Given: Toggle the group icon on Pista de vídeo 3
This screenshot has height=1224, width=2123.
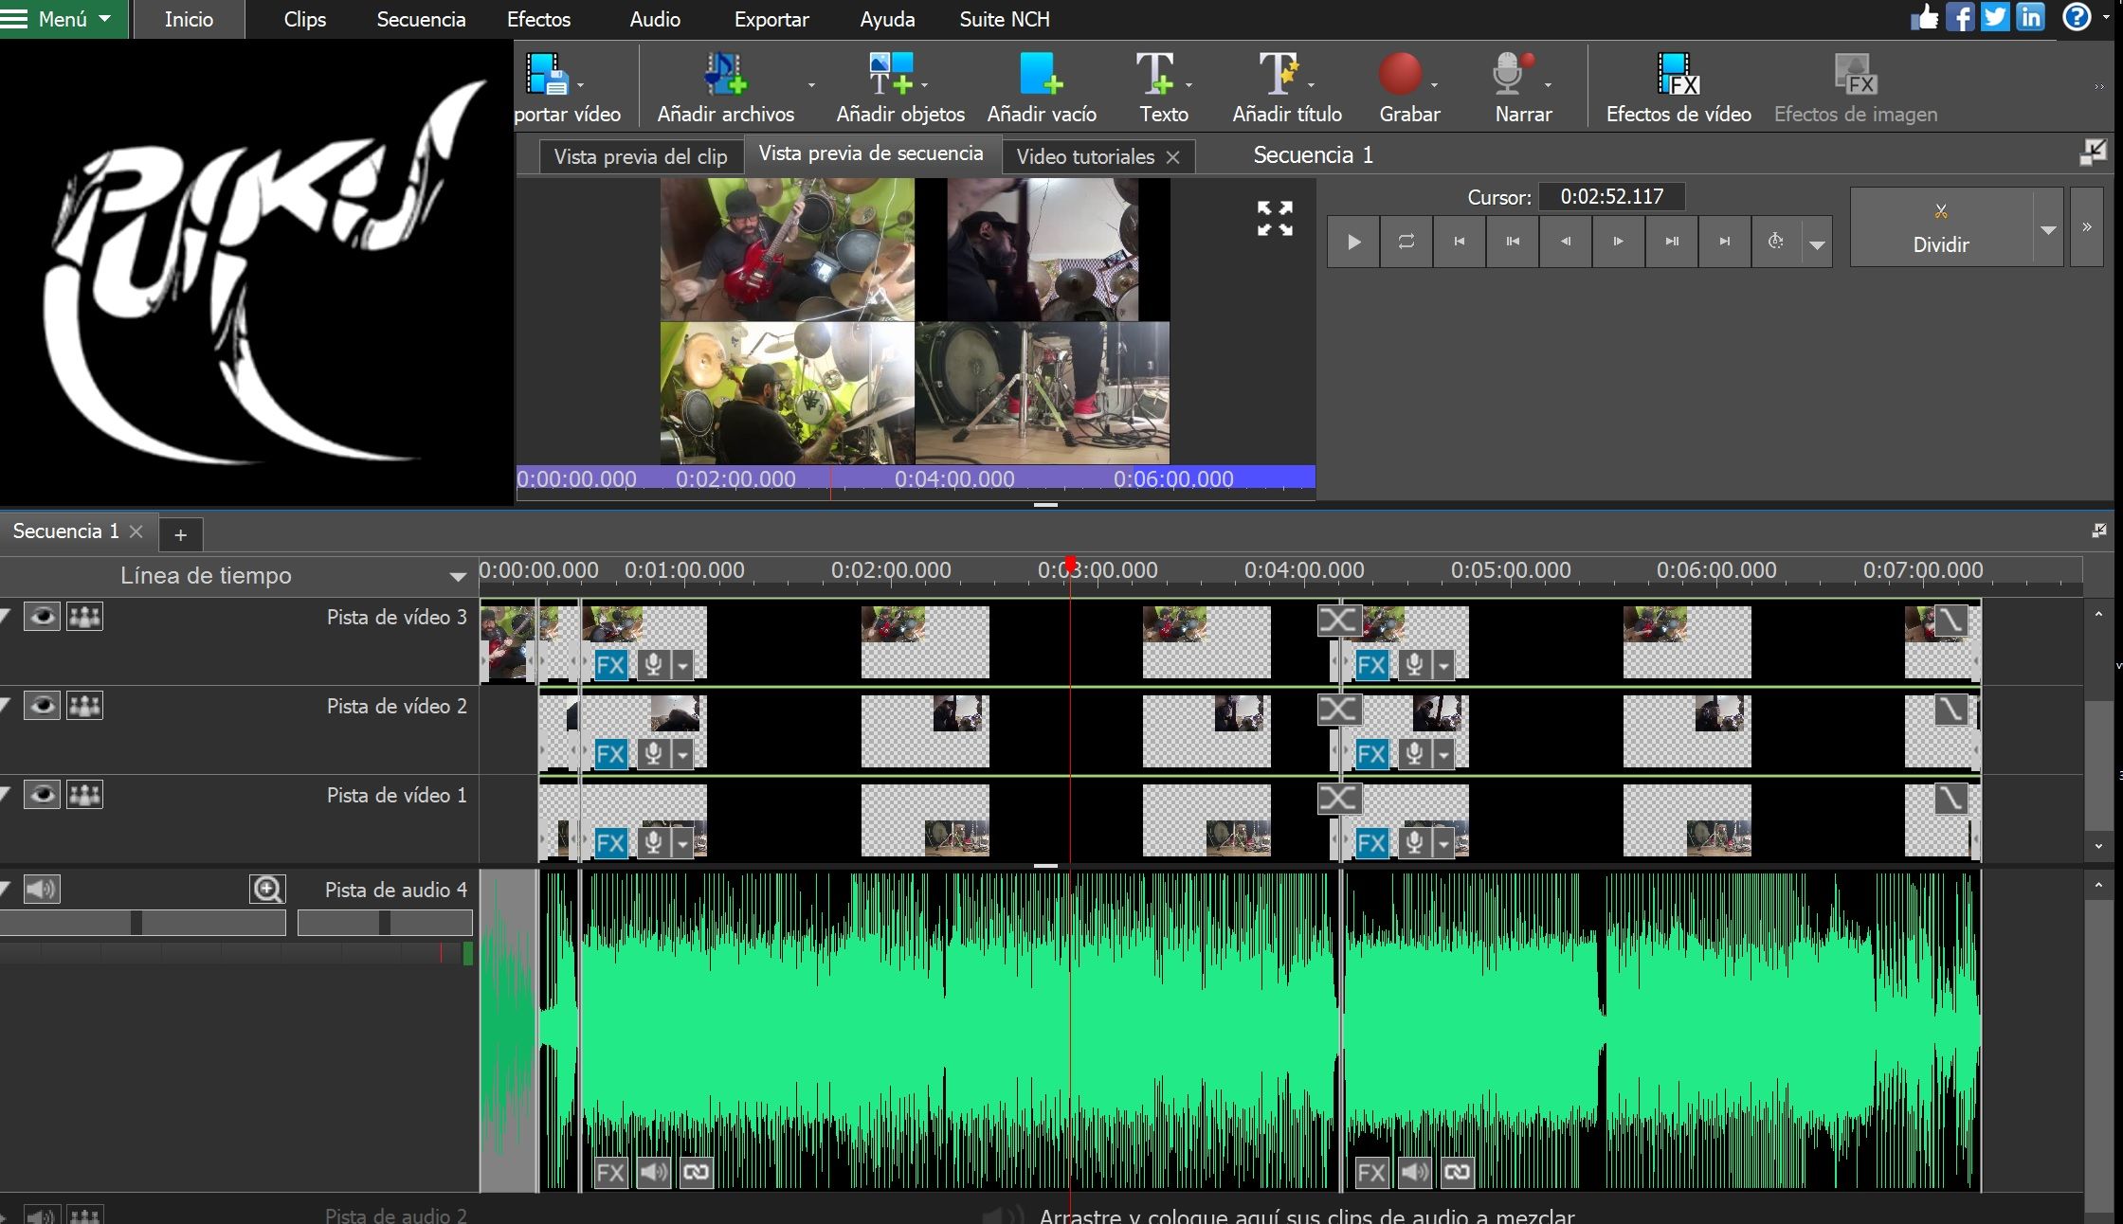Looking at the screenshot, I should coord(84,617).
